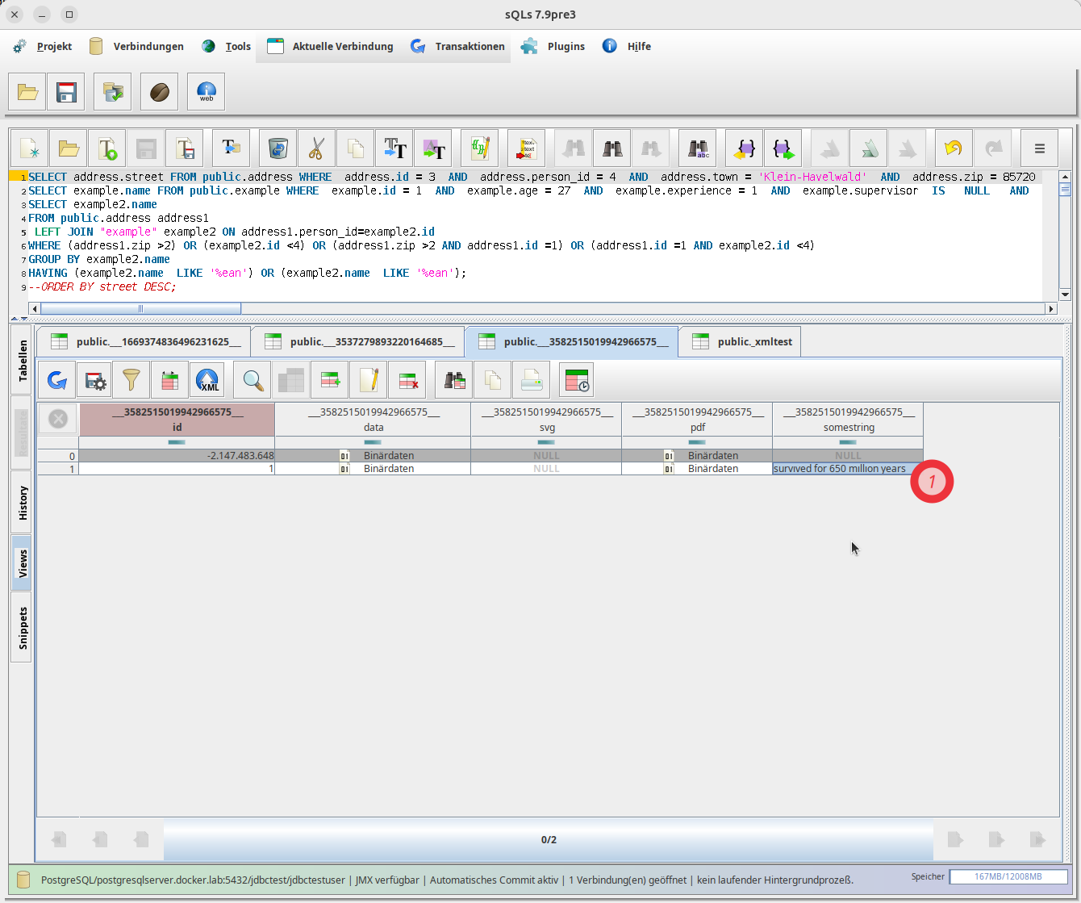Open the web info icon
The image size is (1081, 903).
click(x=207, y=92)
